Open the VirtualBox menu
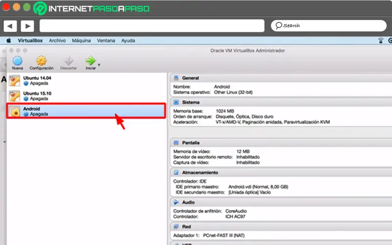 point(30,41)
